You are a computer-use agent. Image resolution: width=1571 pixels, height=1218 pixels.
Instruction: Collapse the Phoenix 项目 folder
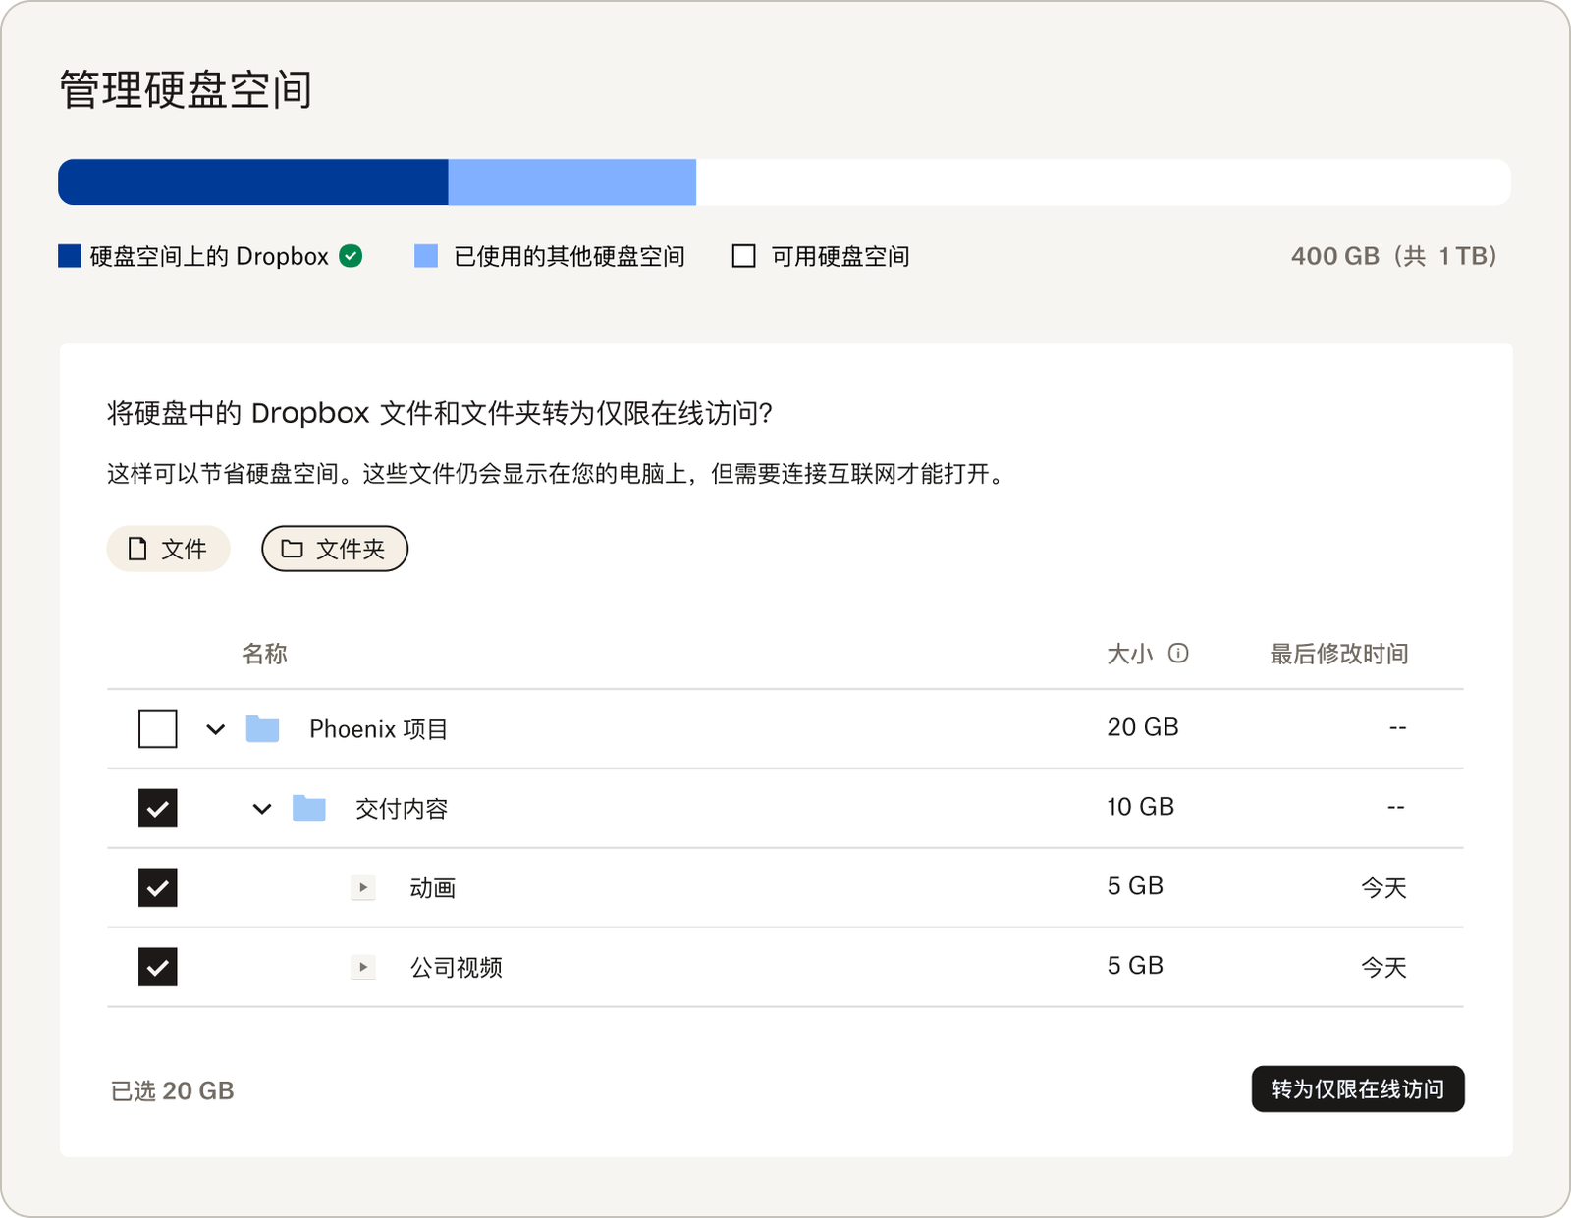pos(215,727)
